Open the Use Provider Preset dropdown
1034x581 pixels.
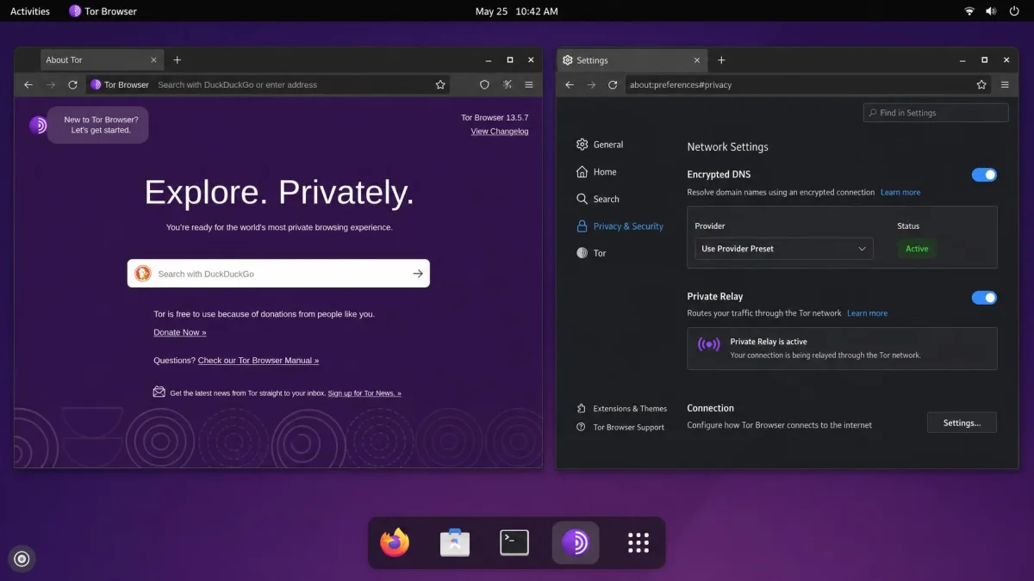[784, 249]
